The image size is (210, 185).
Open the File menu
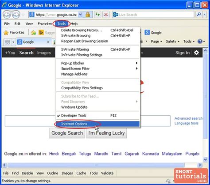tap(7, 24)
